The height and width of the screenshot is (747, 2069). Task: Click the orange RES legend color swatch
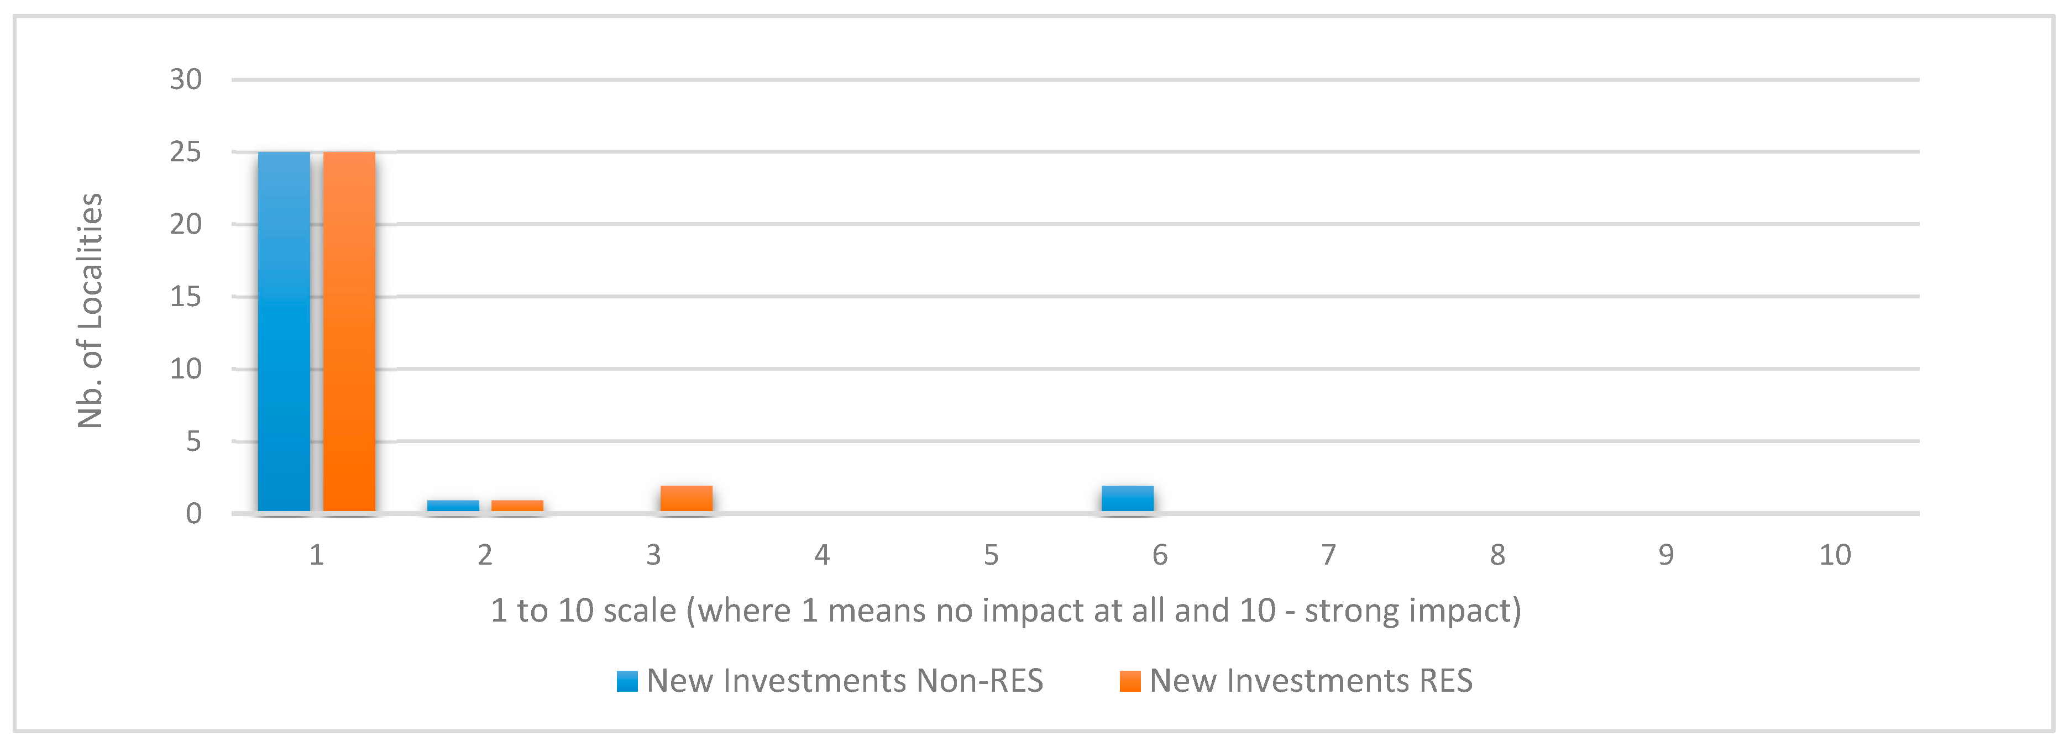pyautogui.click(x=1129, y=681)
